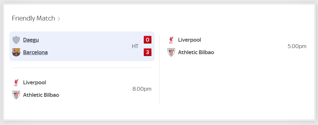Click the FC Barcelona crest icon
The height and width of the screenshot is (125, 318).
coord(16,52)
